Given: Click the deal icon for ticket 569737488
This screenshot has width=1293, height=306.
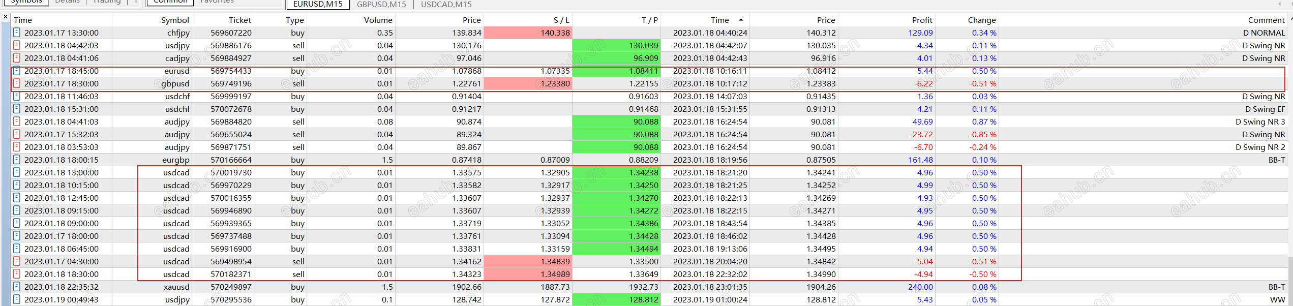Looking at the screenshot, I should pos(17,236).
